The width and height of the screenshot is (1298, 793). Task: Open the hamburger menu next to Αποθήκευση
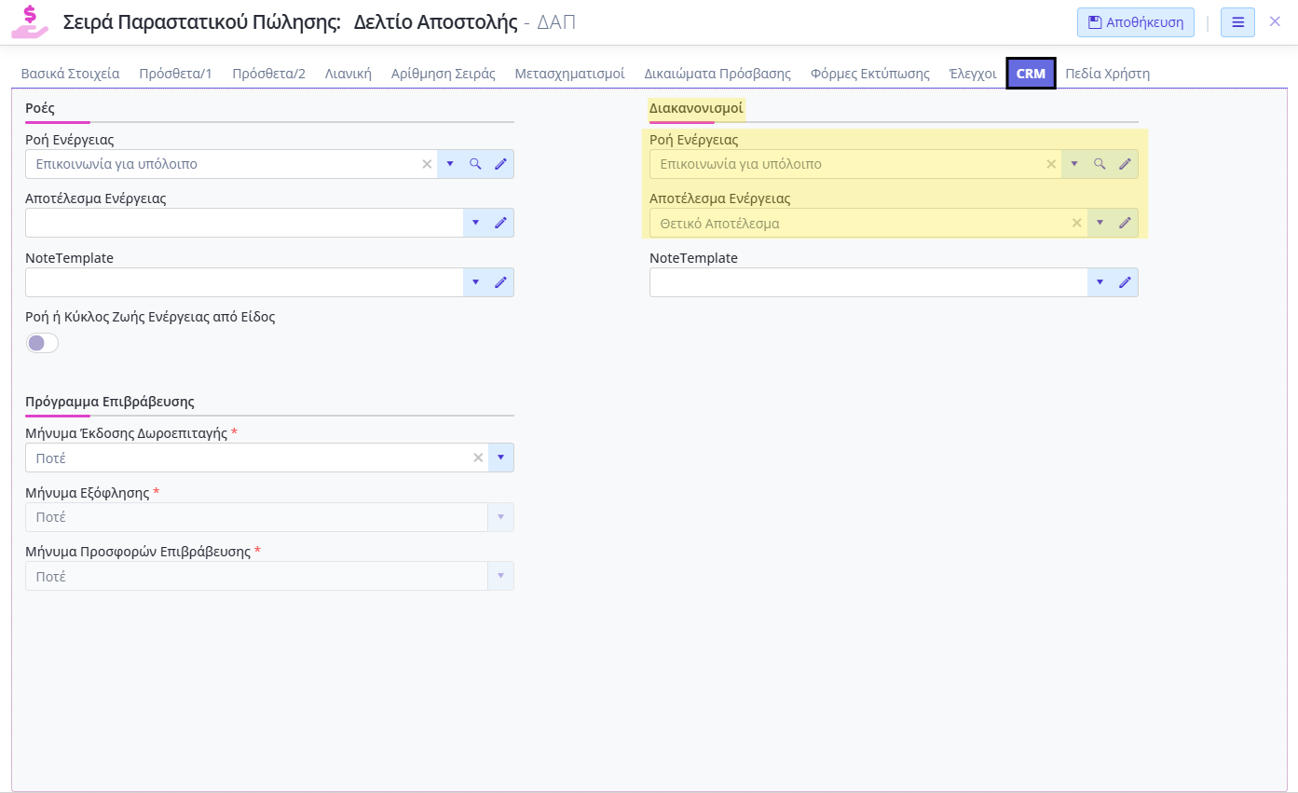tap(1237, 22)
